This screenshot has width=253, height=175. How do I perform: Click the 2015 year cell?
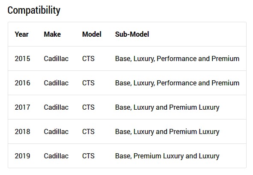(x=22, y=59)
